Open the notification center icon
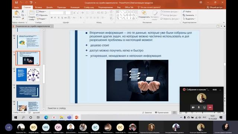 point(221,118)
